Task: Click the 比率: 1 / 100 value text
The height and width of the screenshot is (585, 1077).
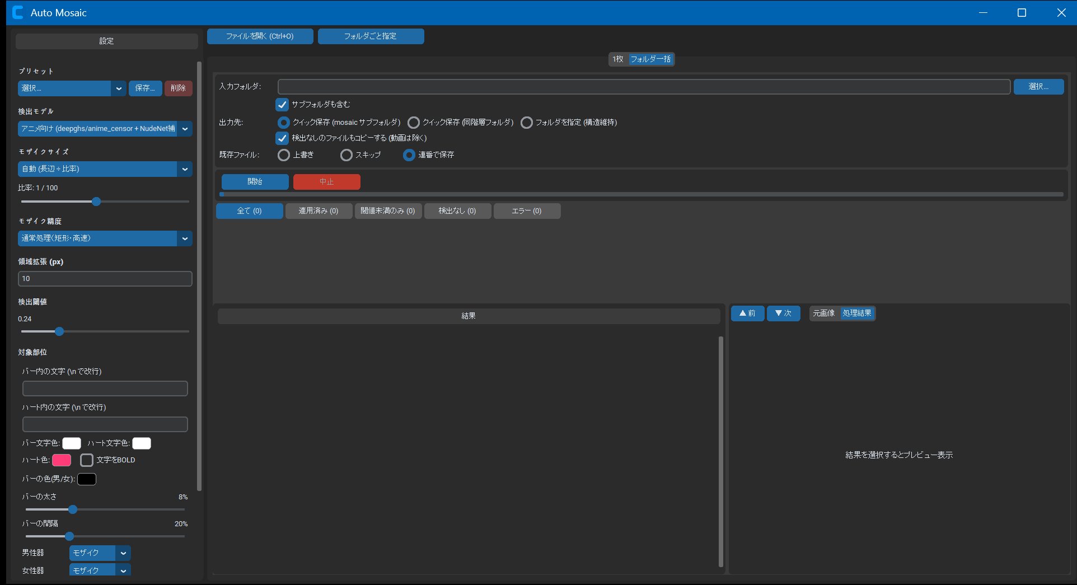Action: [38, 188]
